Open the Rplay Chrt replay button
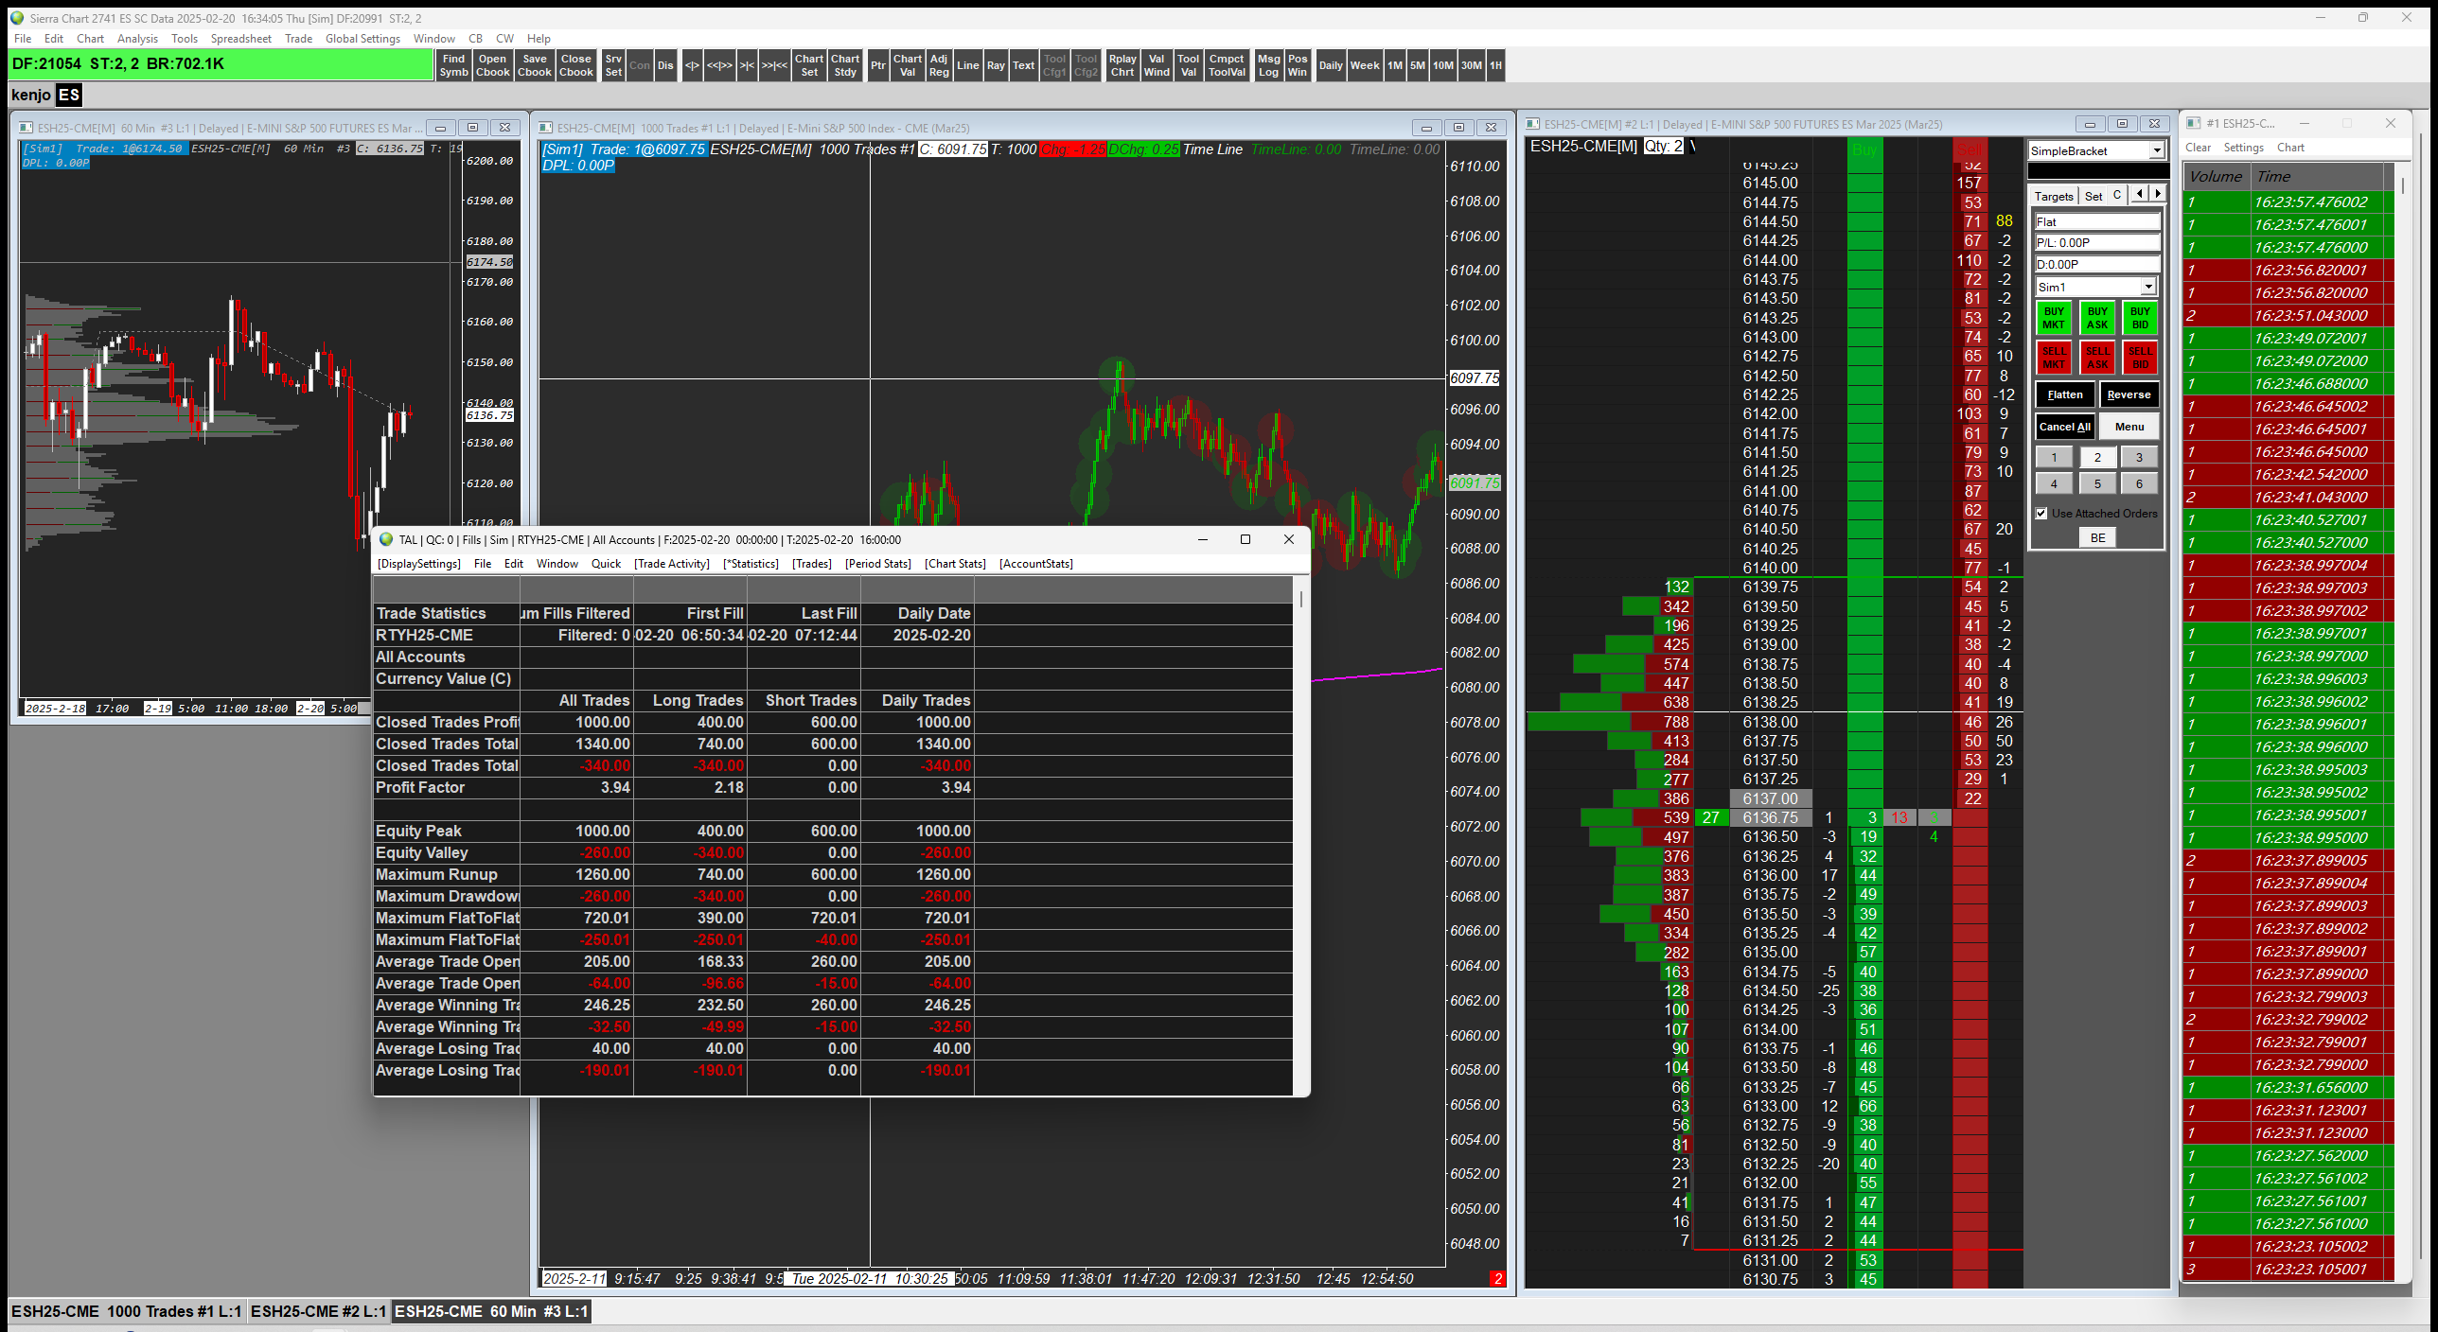2438x1332 pixels. point(1122,65)
